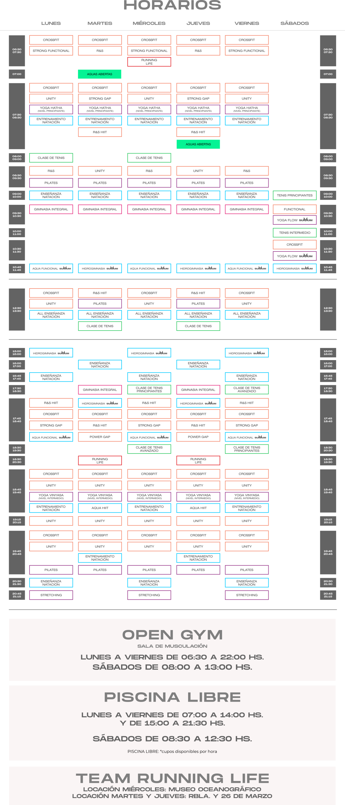Image resolution: width=345 pixels, height=805 pixels.
Task: Click the Miércoles day header
Action: click(x=149, y=23)
